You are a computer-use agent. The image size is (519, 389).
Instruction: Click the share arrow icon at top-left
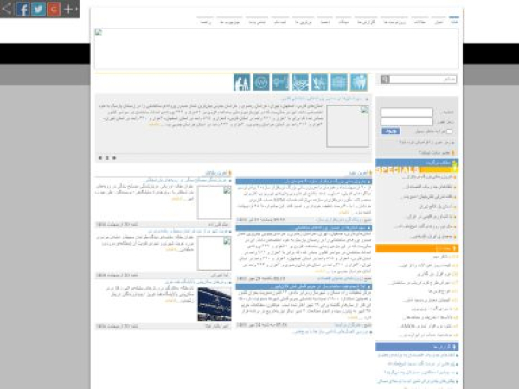[x=7, y=9]
